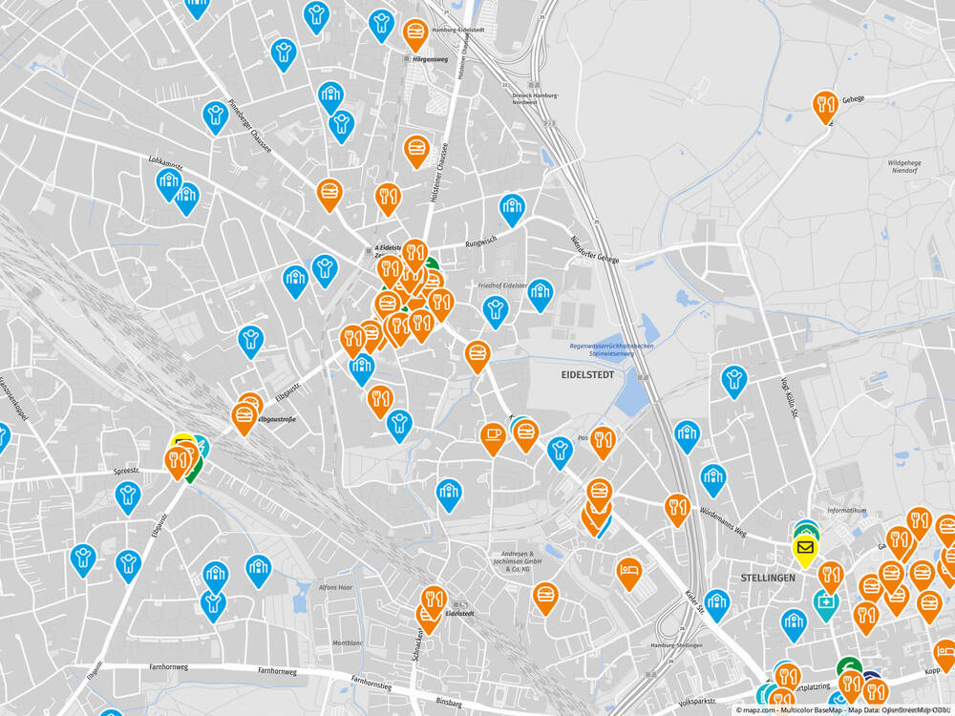The image size is (955, 716).
Task: Open the restaurant marker on Wördemanns Weg
Action: tap(677, 507)
